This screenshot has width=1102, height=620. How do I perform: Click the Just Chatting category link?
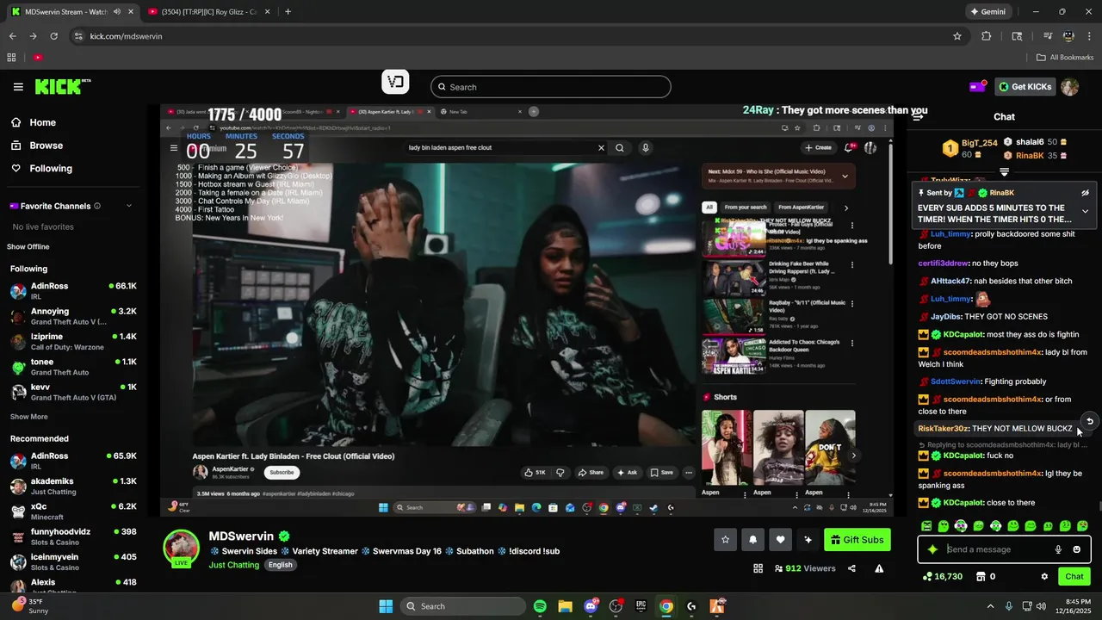click(x=233, y=565)
